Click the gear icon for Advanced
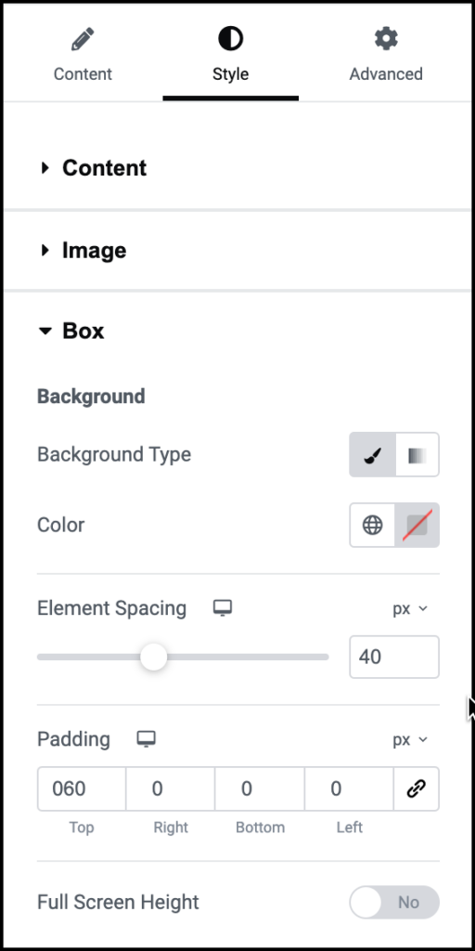Viewport: 475px width, 951px height. [386, 39]
